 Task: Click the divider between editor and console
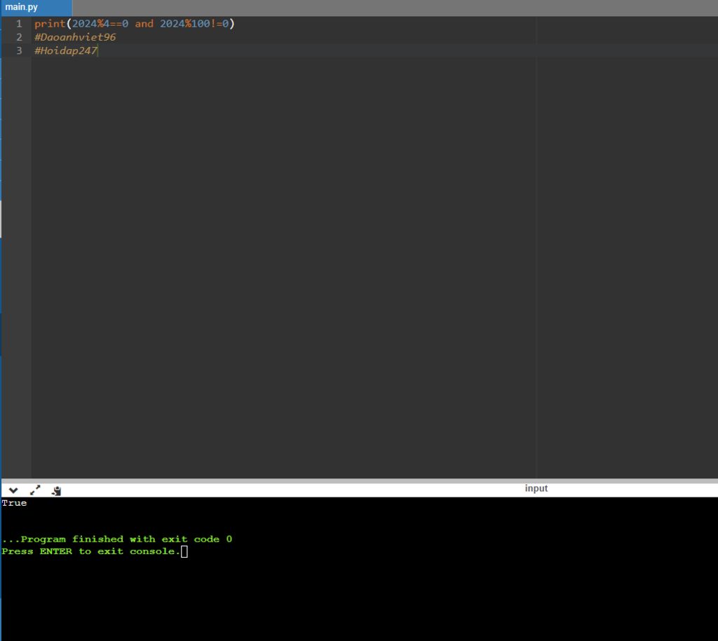point(359,481)
